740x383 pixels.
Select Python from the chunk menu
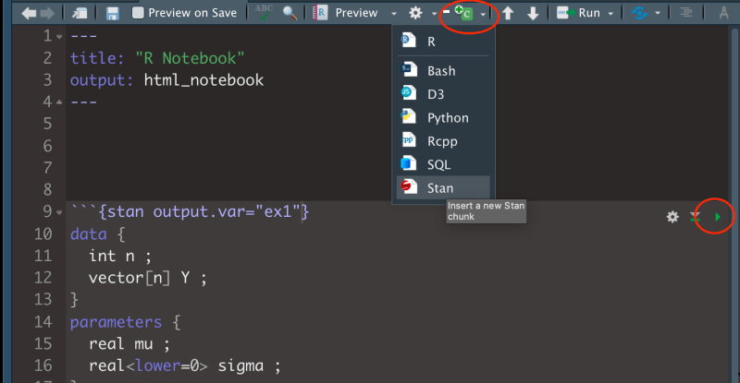click(443, 118)
